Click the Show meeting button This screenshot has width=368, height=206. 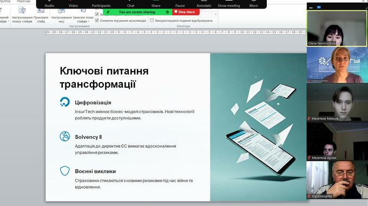229,4
